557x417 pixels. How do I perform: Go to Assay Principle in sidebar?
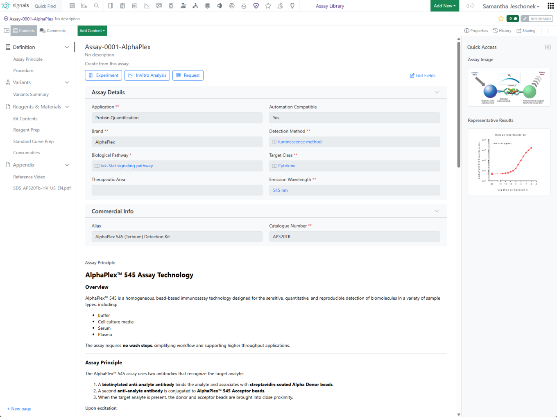point(28,59)
